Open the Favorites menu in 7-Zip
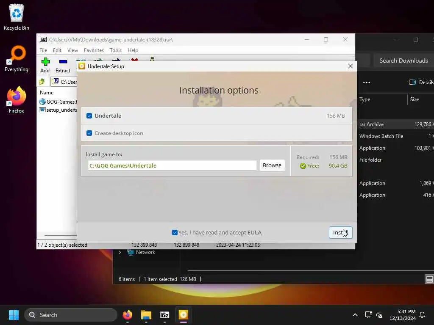 (x=94, y=50)
